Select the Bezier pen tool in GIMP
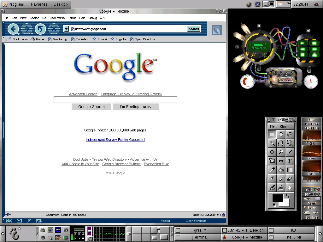This screenshot has width=323, height=242. (281, 143)
